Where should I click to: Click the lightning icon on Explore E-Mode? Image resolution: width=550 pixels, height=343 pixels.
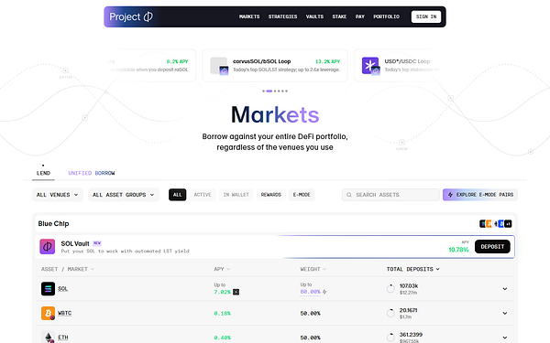(450, 195)
